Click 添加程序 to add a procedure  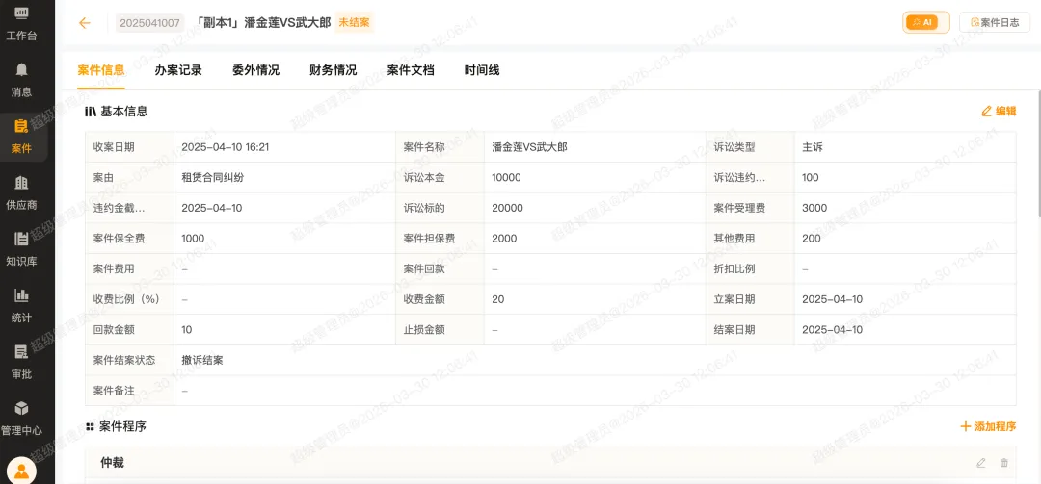coord(988,426)
